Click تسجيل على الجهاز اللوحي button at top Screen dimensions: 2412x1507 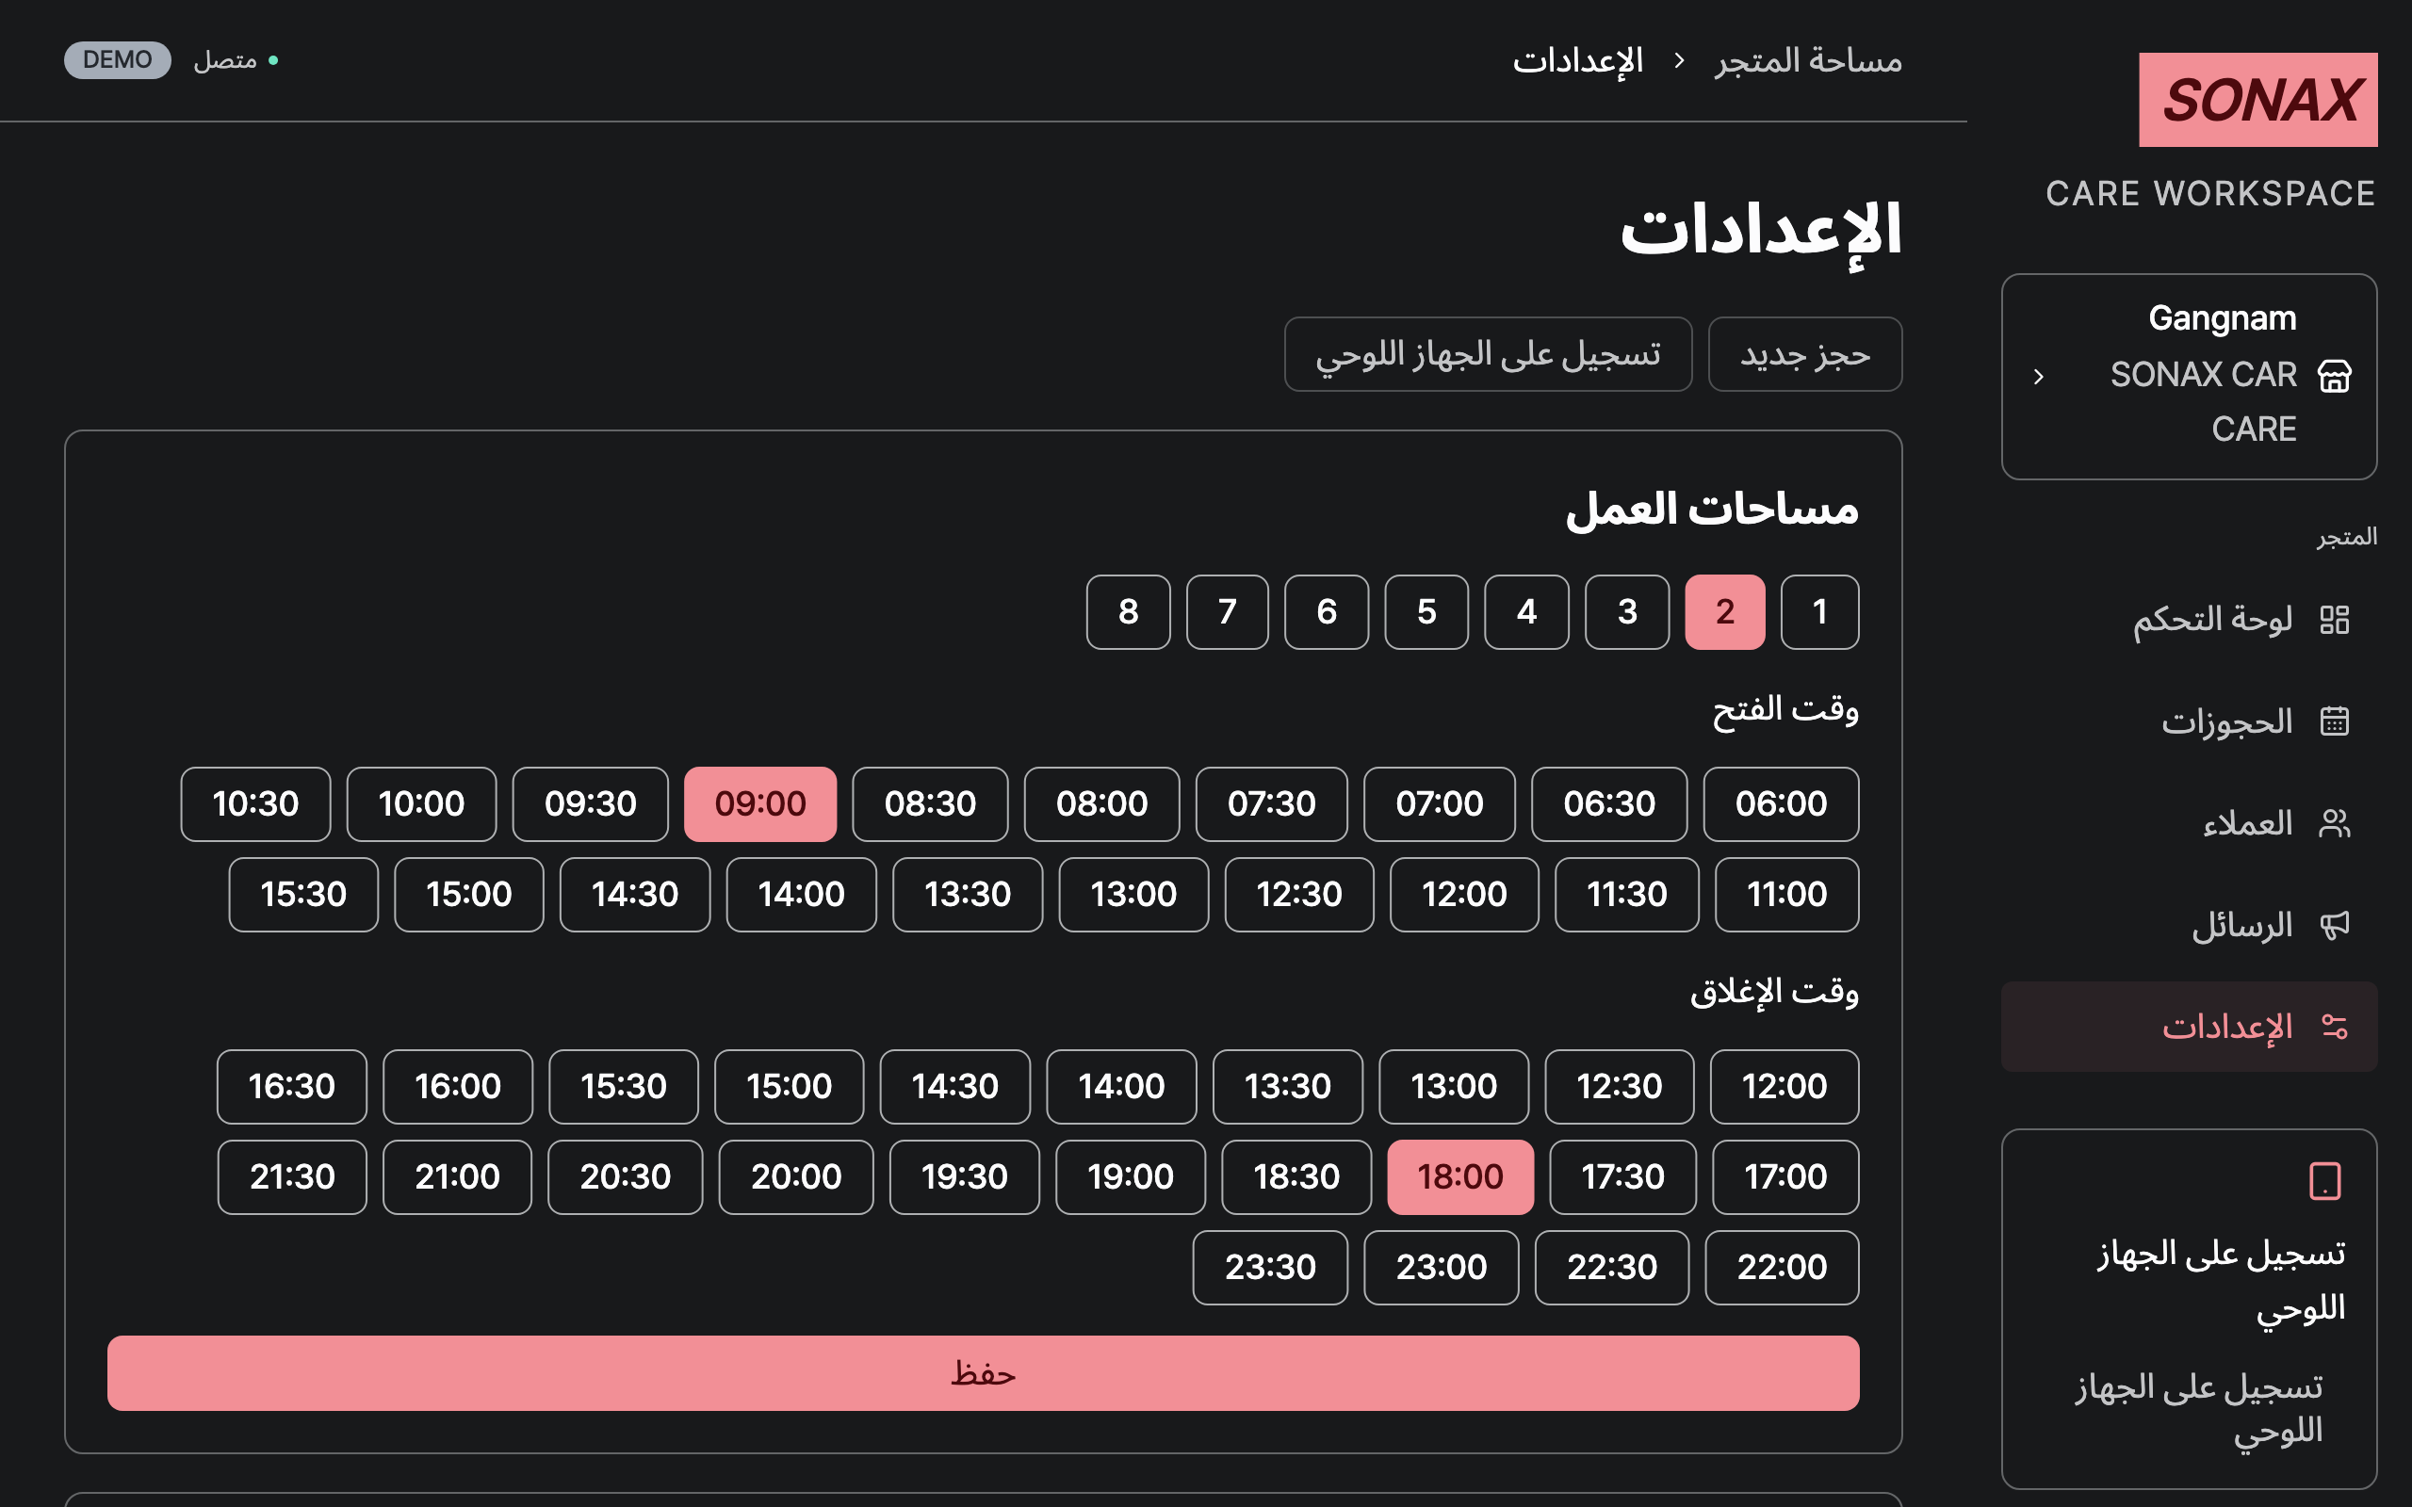1488,355
